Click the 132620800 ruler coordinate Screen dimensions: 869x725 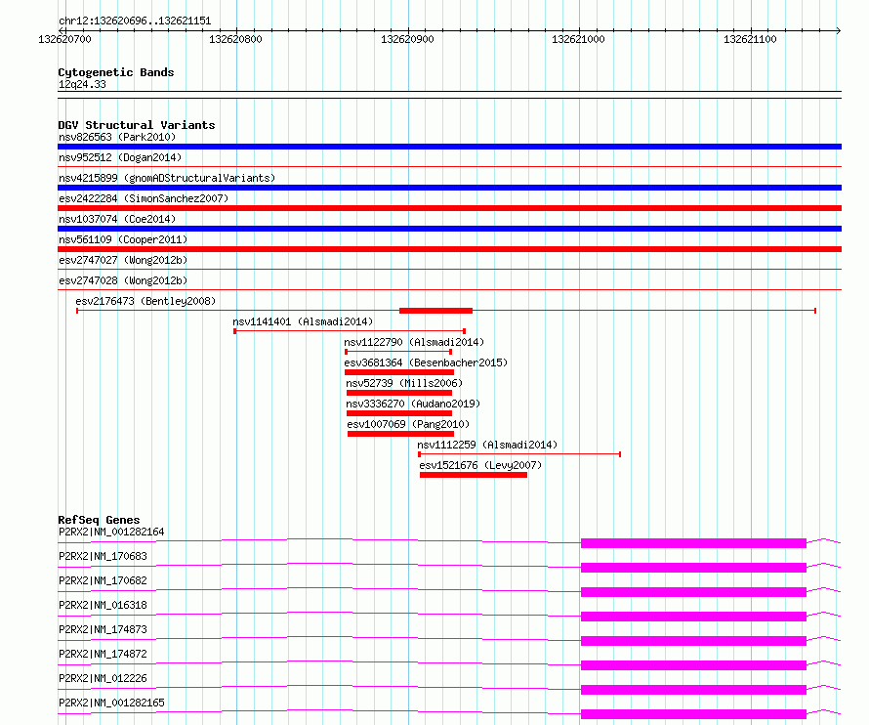coord(235,39)
